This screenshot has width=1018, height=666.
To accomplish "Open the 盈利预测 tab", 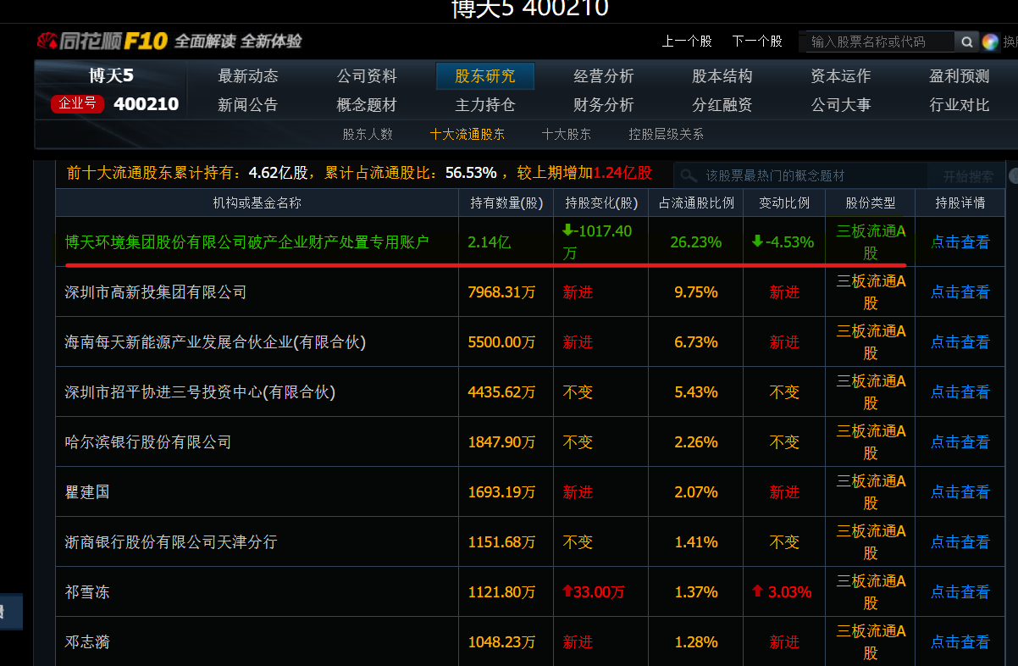I will click(x=960, y=76).
